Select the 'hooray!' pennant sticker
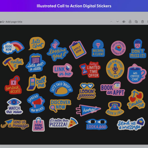Screen dimensions: 148x148 88,110
